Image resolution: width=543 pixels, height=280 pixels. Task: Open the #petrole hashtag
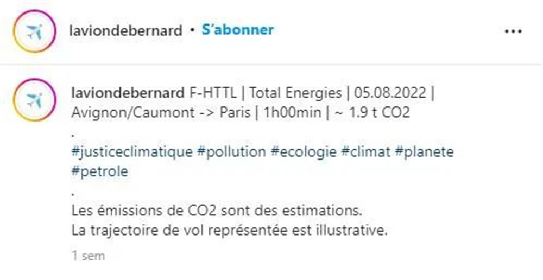pos(100,171)
